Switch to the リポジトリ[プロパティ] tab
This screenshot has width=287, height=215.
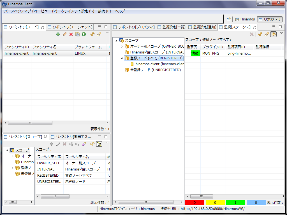click(134, 27)
